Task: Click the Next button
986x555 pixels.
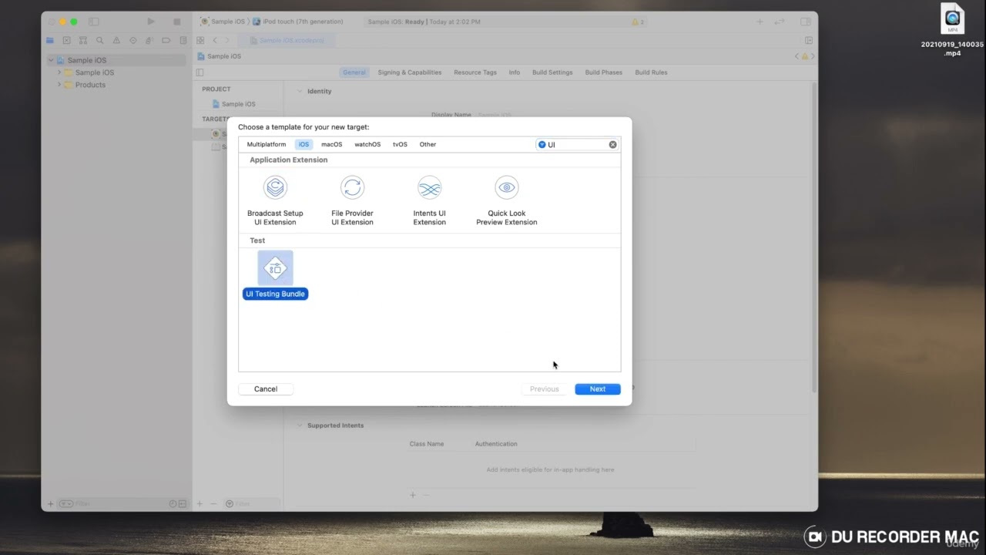Action: point(598,389)
